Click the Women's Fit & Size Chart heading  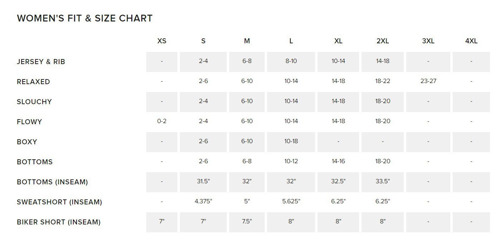point(85,18)
